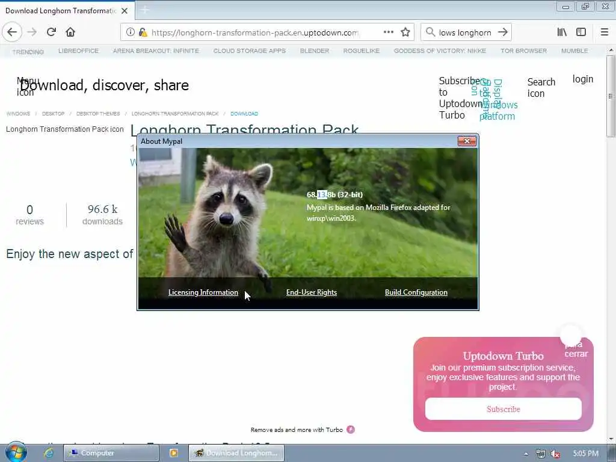Viewport: 616px width, 462px height.
Task: Click the search magnifier icon in search box
Action: coord(430,32)
